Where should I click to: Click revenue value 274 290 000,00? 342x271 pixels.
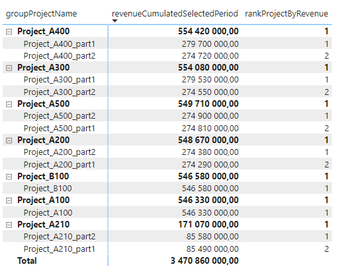[210, 165]
